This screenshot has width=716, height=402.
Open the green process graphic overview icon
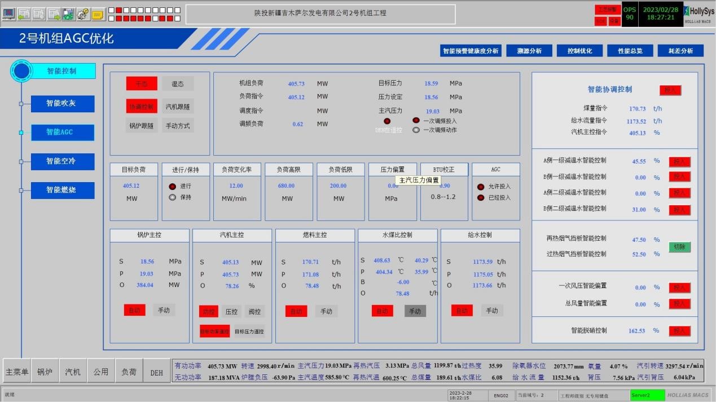coord(68,14)
